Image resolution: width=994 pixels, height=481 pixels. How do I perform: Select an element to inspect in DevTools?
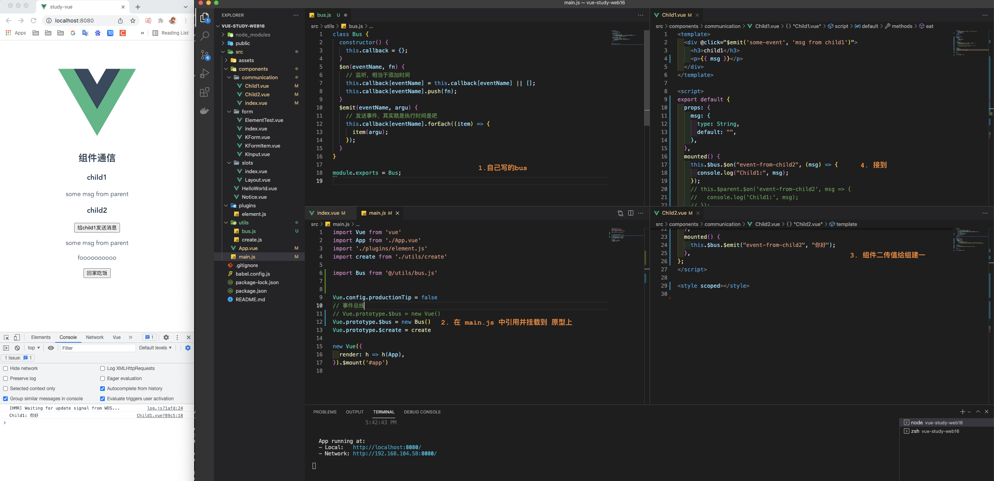point(6,337)
